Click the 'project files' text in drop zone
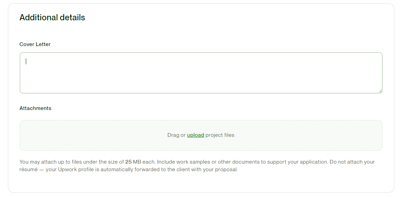This screenshot has width=405, height=198. 221,135
